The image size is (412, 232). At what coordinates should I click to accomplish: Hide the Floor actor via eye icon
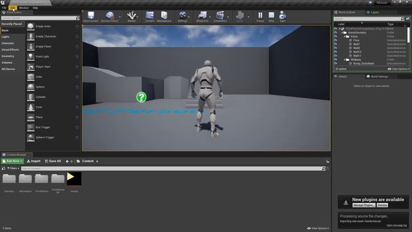tap(335, 40)
